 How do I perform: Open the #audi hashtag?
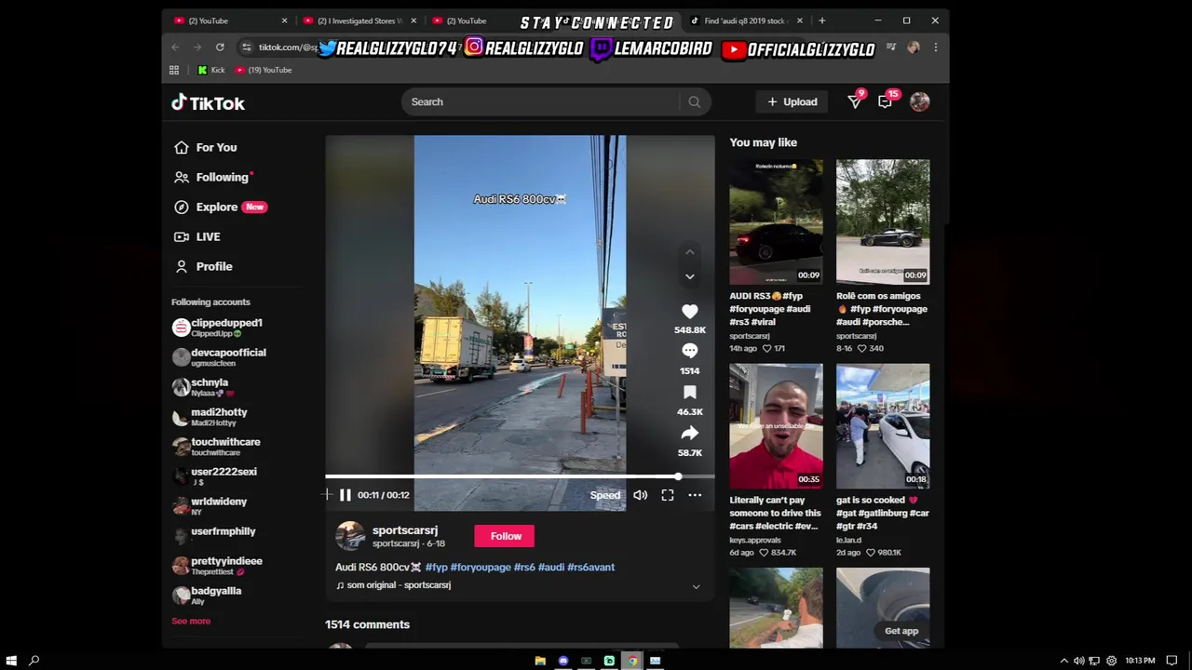[551, 567]
